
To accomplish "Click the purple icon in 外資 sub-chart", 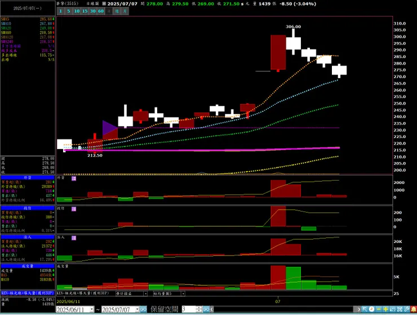I will click(74, 179).
